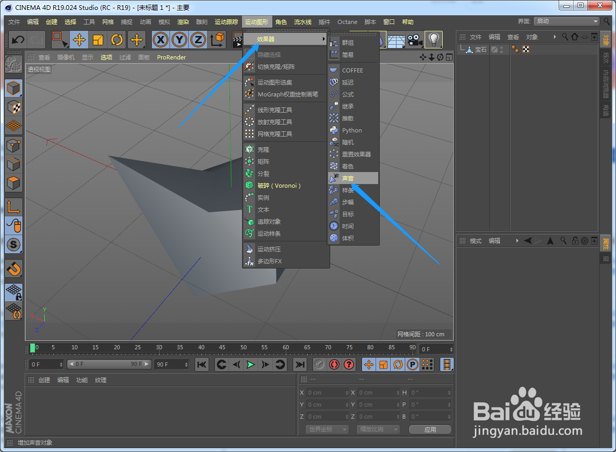Open the 文件 menu
The image size is (616, 452).
pos(14,22)
